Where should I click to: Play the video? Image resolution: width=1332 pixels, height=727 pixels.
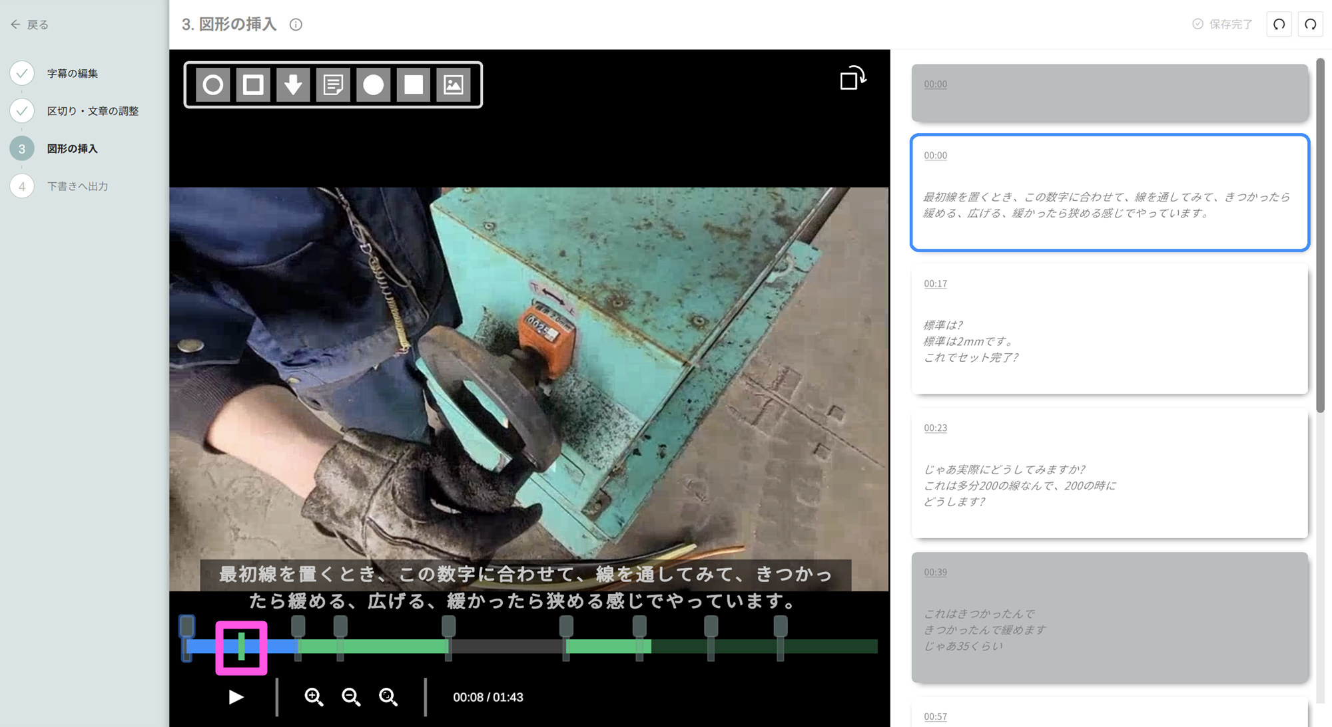236,697
